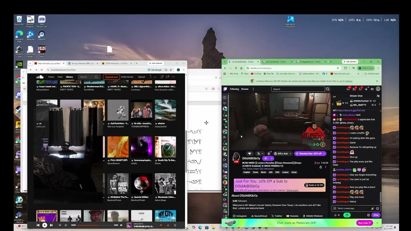
Task: Open SoundCloud Feed nav item
Action: click(60, 77)
